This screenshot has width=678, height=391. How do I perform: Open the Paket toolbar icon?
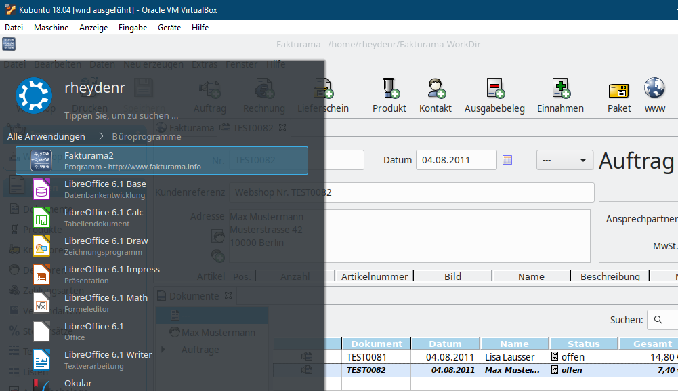click(619, 96)
